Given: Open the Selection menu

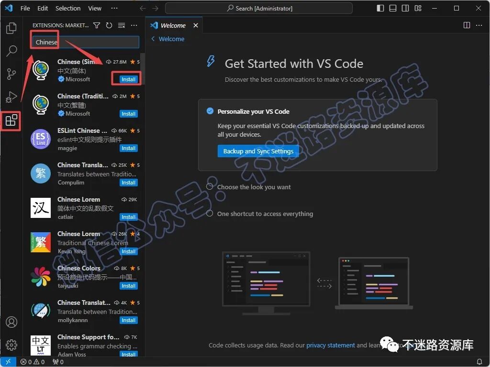Looking at the screenshot, I should point(68,9).
